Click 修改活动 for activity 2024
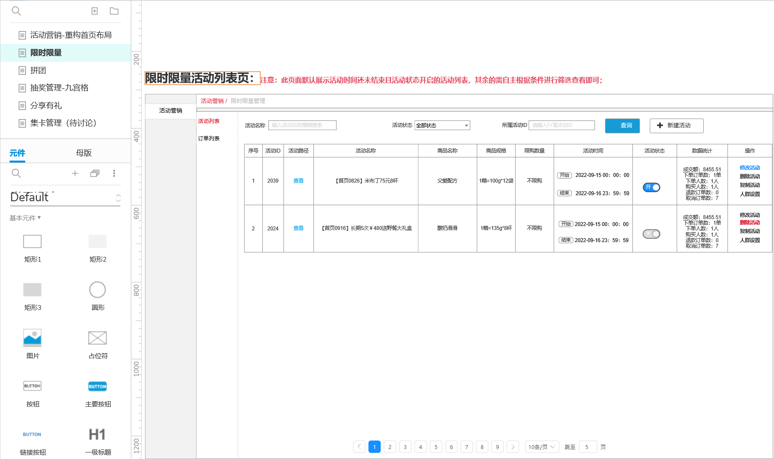This screenshot has width=774, height=459. point(750,215)
